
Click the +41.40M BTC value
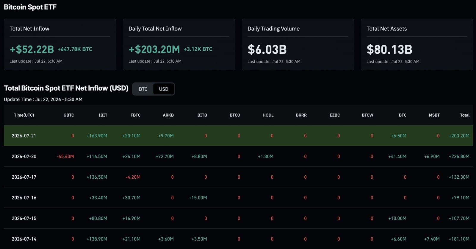pyautogui.click(x=397, y=156)
